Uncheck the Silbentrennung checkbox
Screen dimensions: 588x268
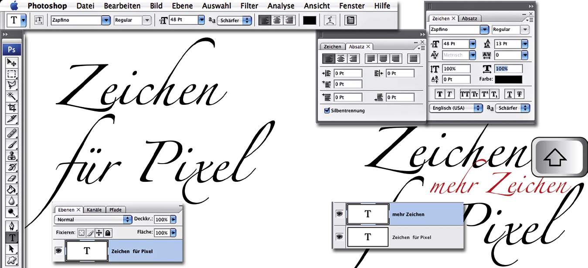click(x=327, y=111)
